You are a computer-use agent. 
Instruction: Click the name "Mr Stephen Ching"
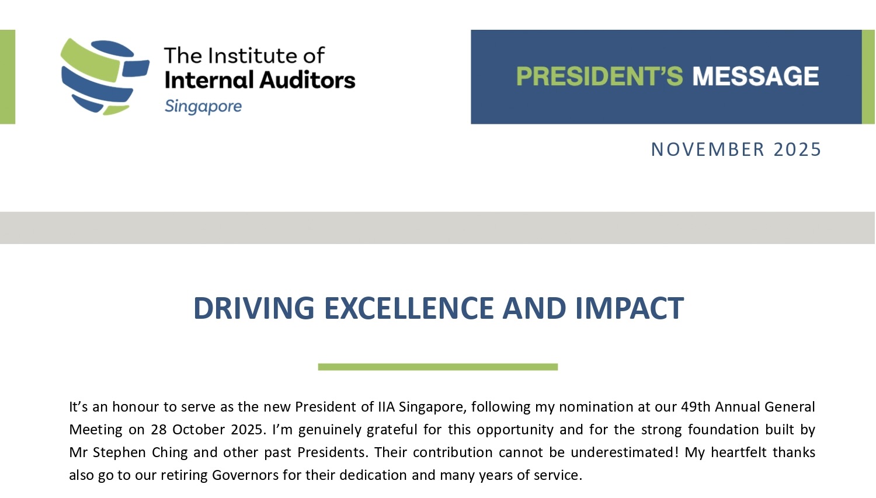point(128,452)
